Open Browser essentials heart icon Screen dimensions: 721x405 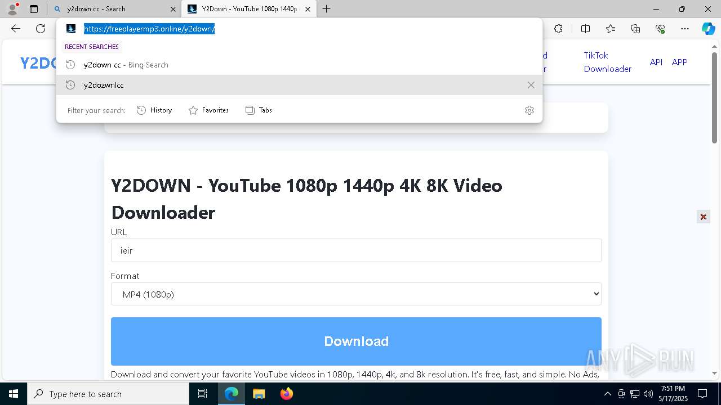pyautogui.click(x=660, y=29)
